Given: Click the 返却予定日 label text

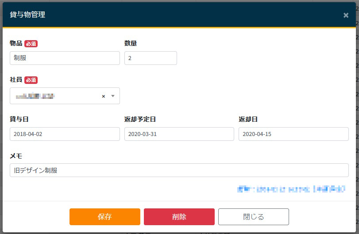Looking at the screenshot, I should pyautogui.click(x=140, y=119).
